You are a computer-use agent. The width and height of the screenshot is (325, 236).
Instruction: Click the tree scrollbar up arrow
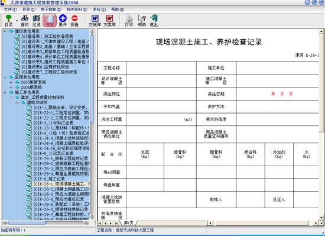tap(92, 32)
